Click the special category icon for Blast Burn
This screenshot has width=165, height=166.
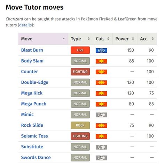tap(101, 50)
